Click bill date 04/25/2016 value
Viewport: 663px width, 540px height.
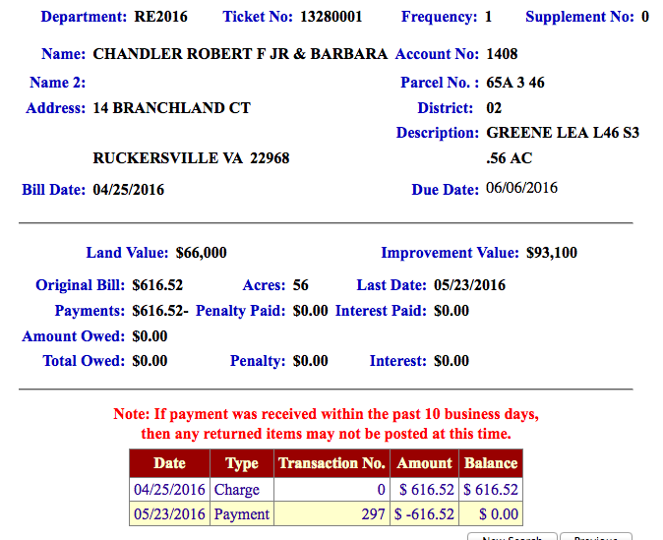[129, 190]
